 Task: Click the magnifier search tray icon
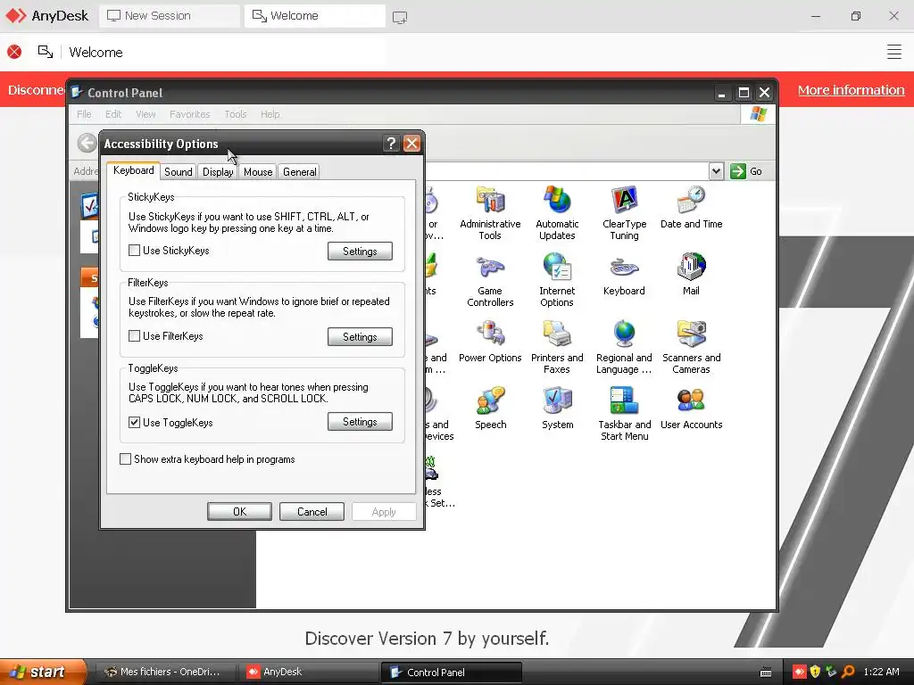(848, 672)
